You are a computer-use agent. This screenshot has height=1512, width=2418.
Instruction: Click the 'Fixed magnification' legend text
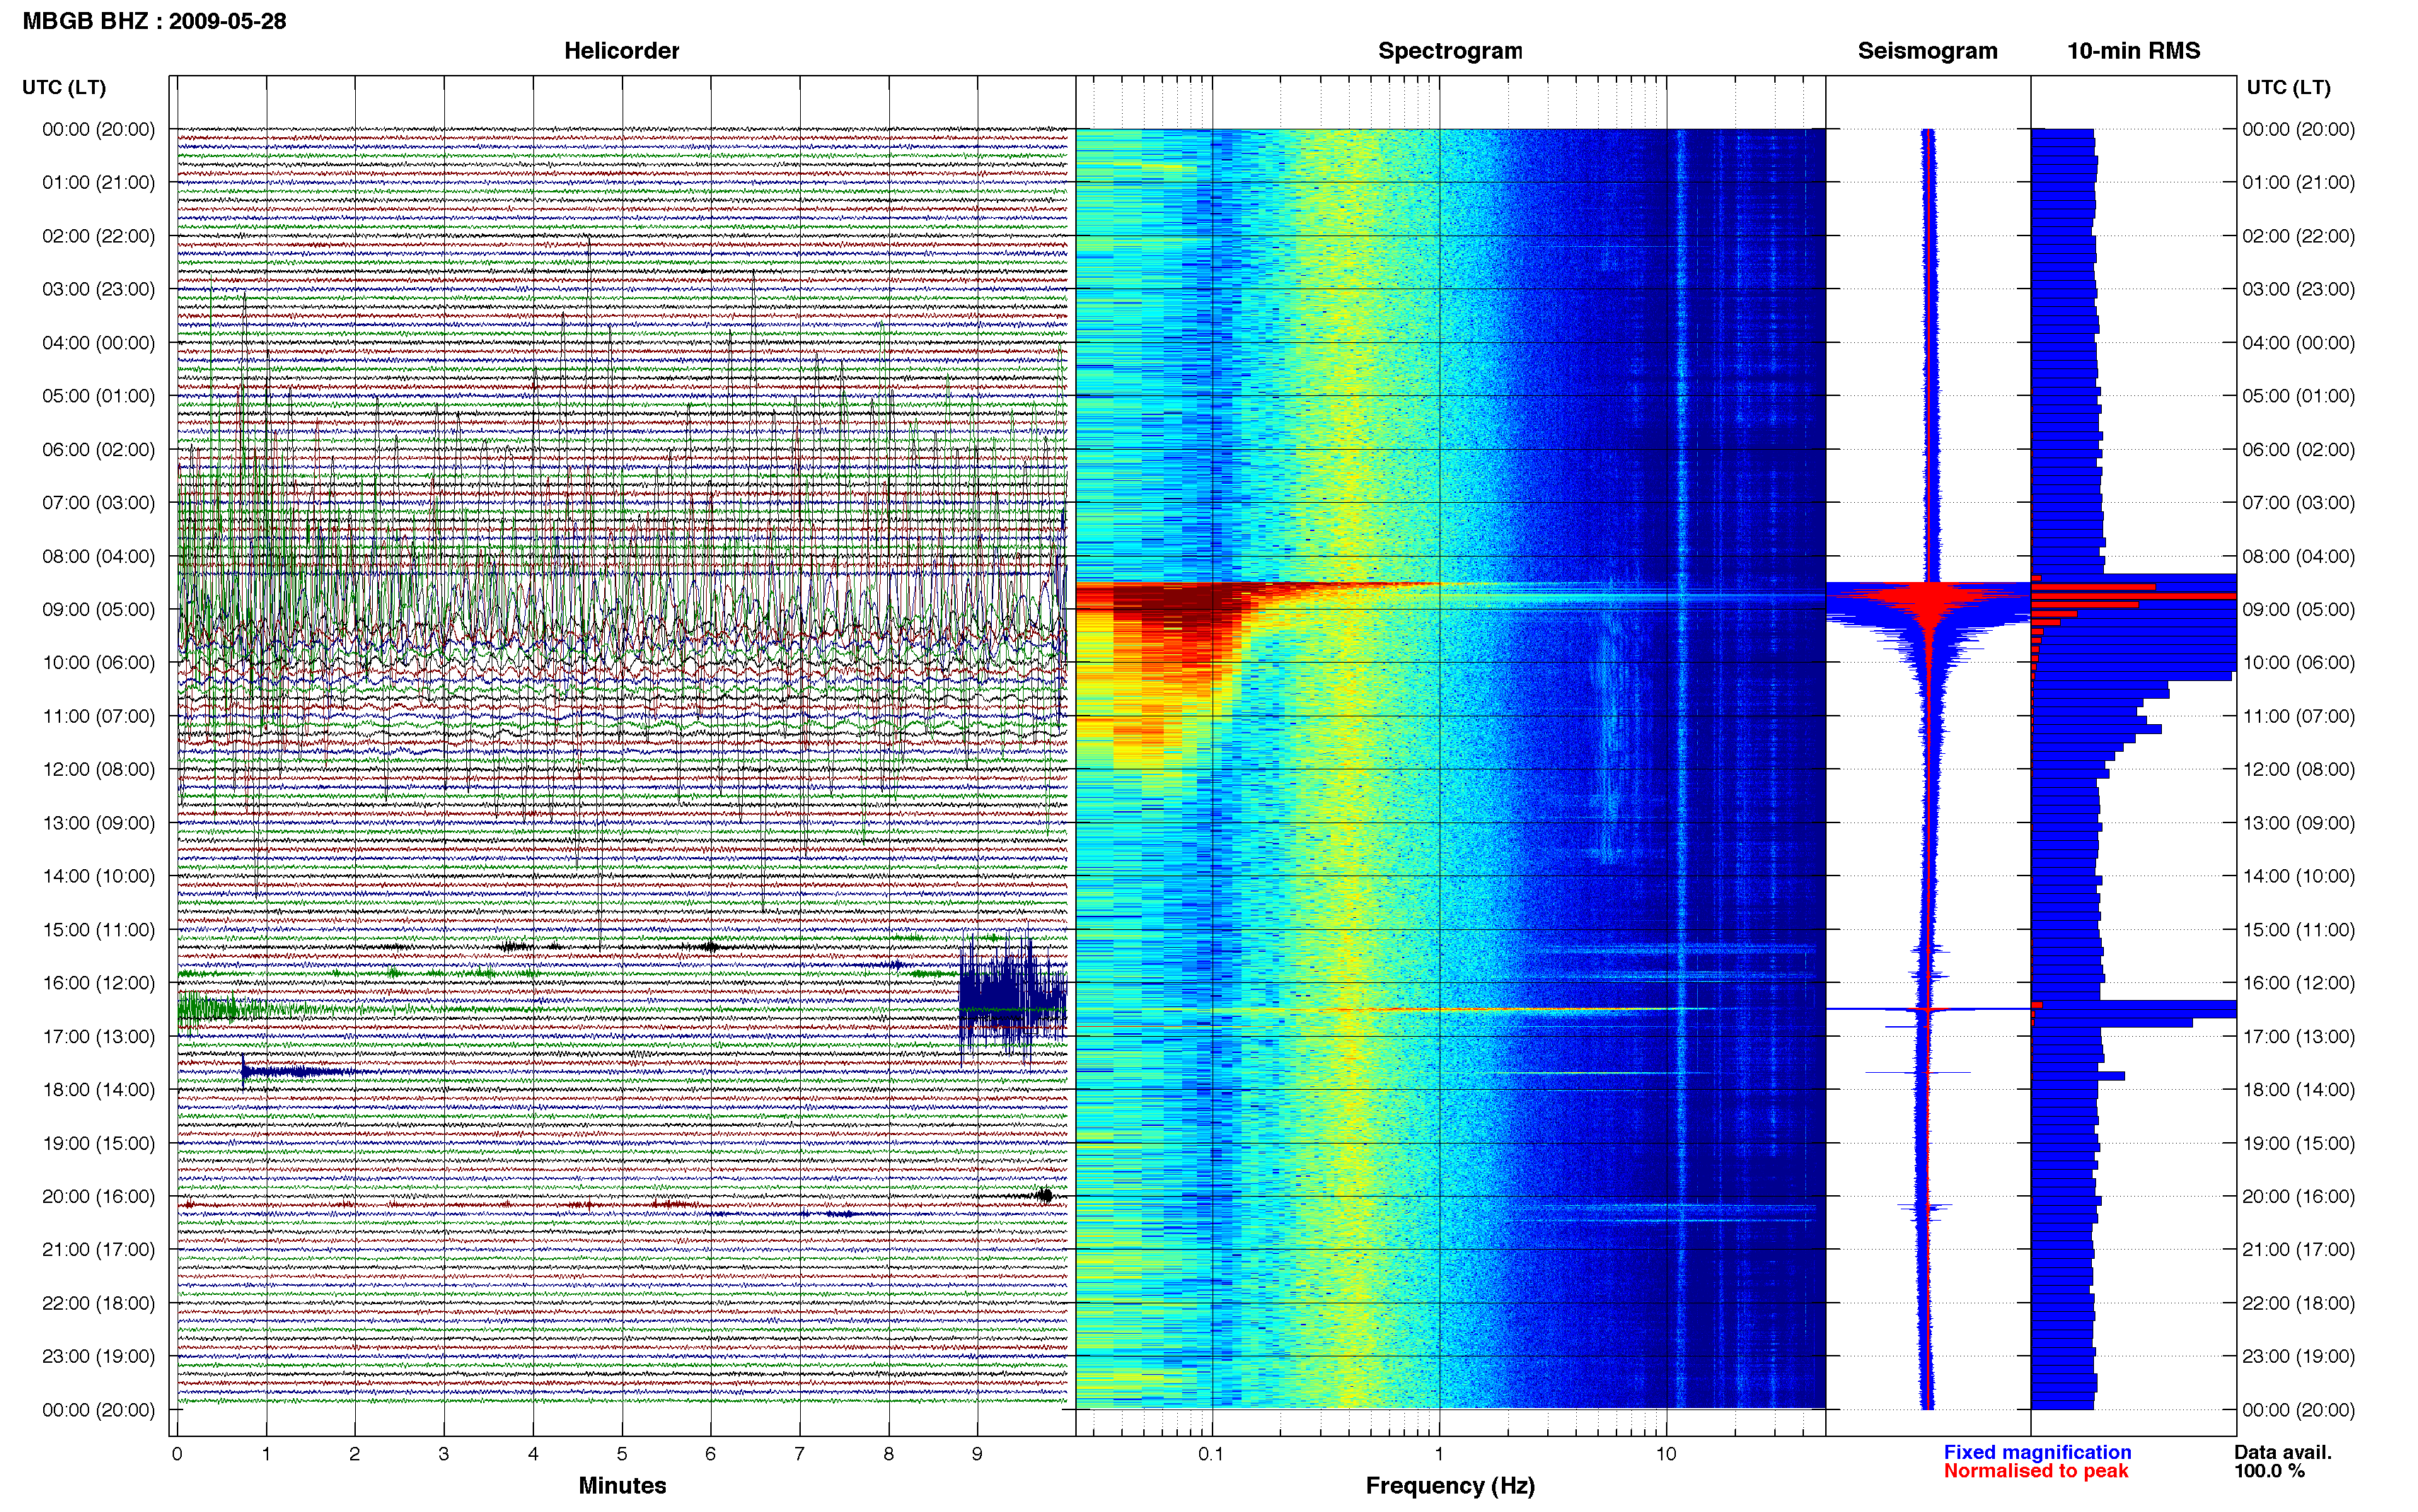[2037, 1452]
